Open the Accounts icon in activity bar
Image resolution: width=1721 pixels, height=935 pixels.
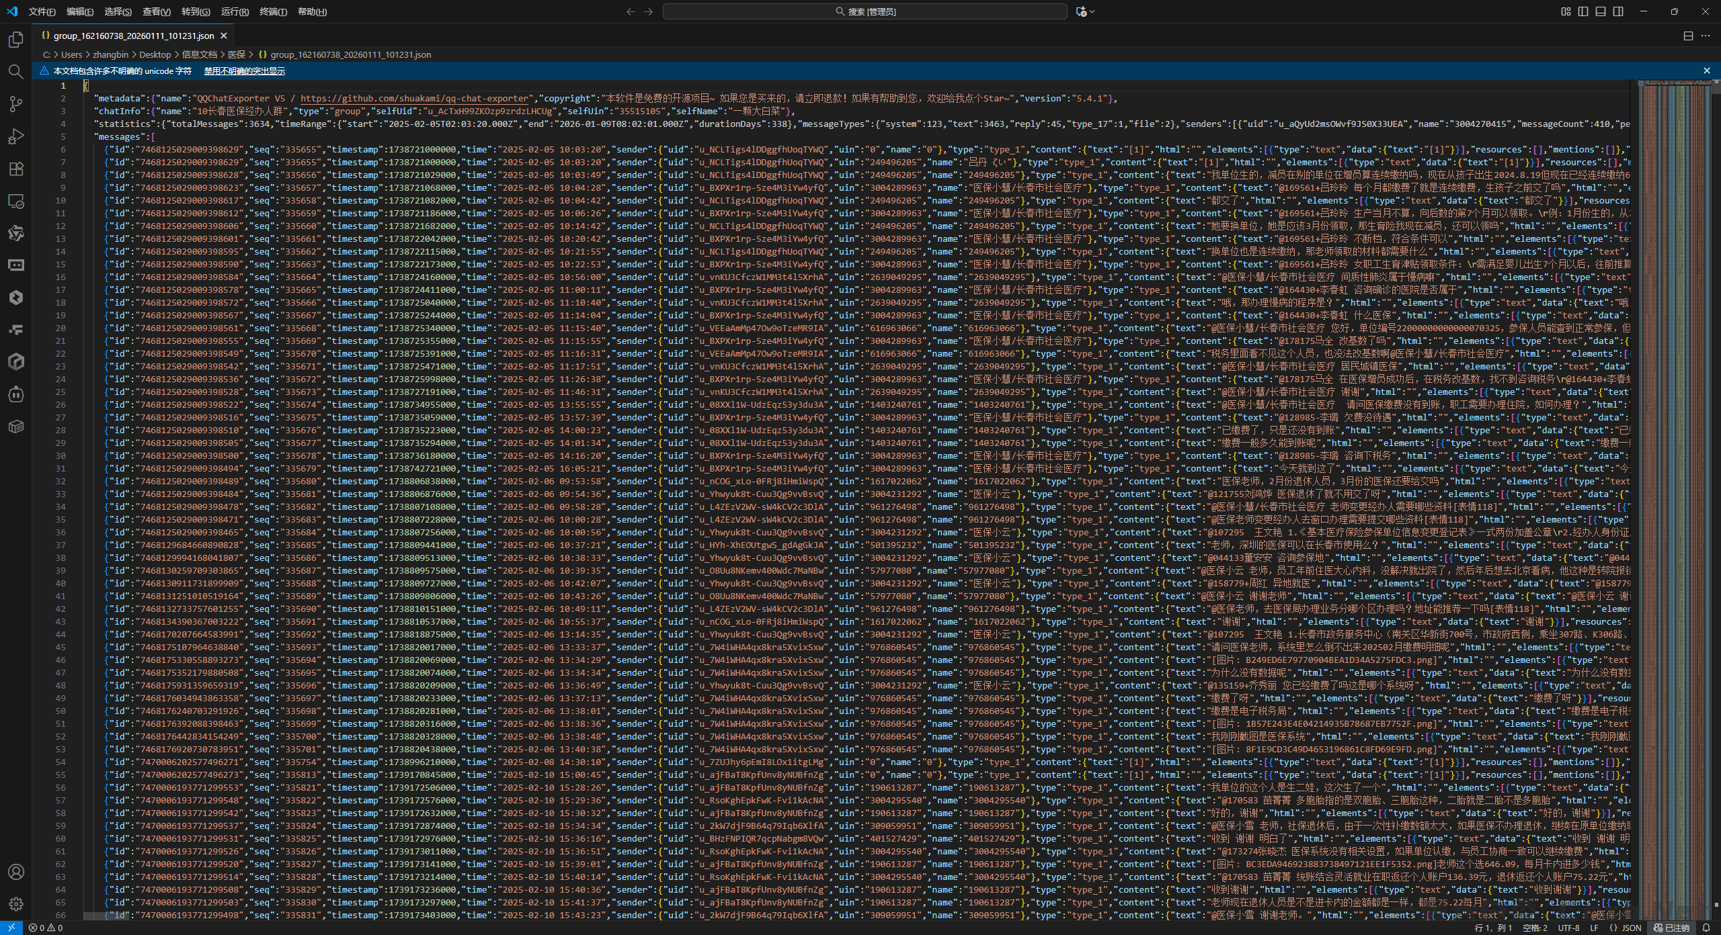[16, 872]
